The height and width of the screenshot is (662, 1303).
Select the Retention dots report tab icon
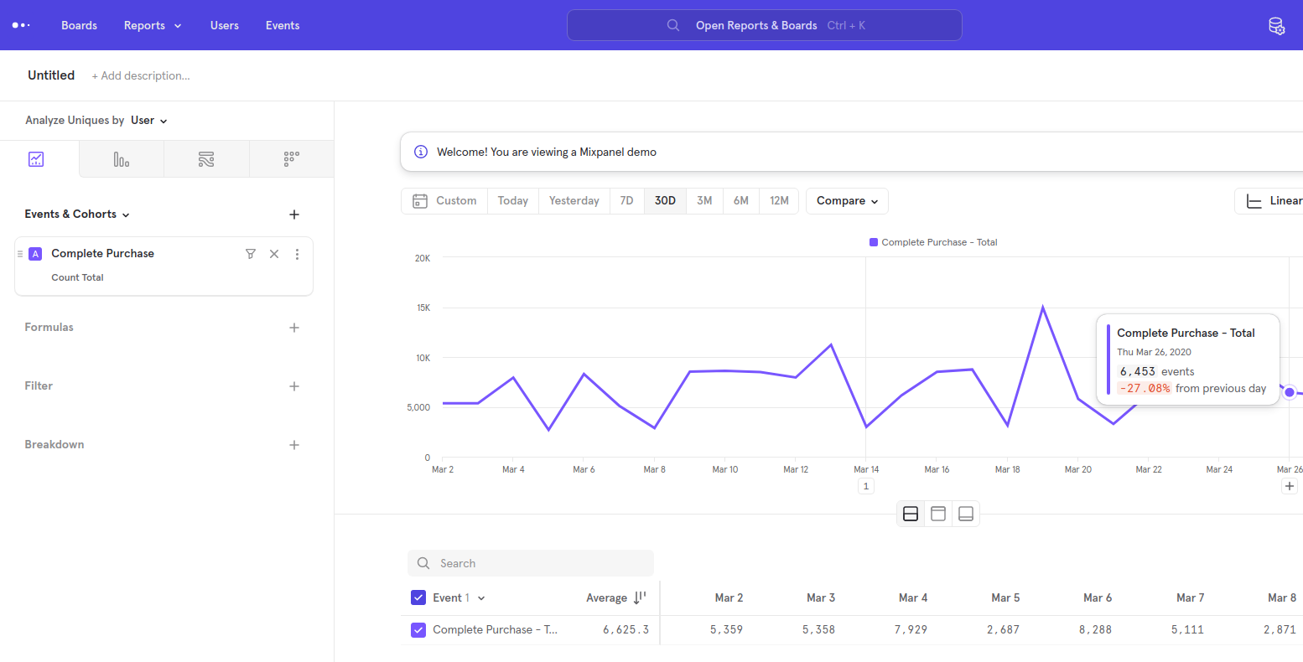291,159
